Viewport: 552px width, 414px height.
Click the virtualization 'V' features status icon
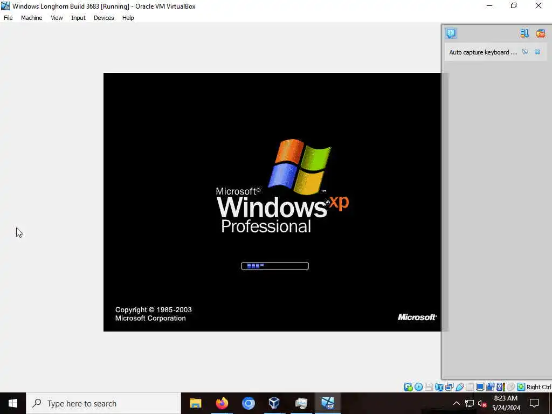click(x=501, y=387)
